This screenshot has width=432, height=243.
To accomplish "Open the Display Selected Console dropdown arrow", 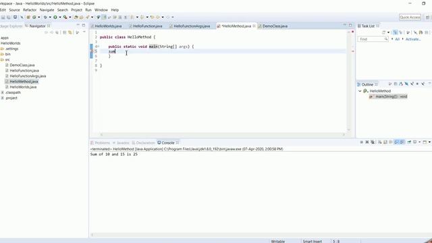I will pyautogui.click(x=420, y=142).
